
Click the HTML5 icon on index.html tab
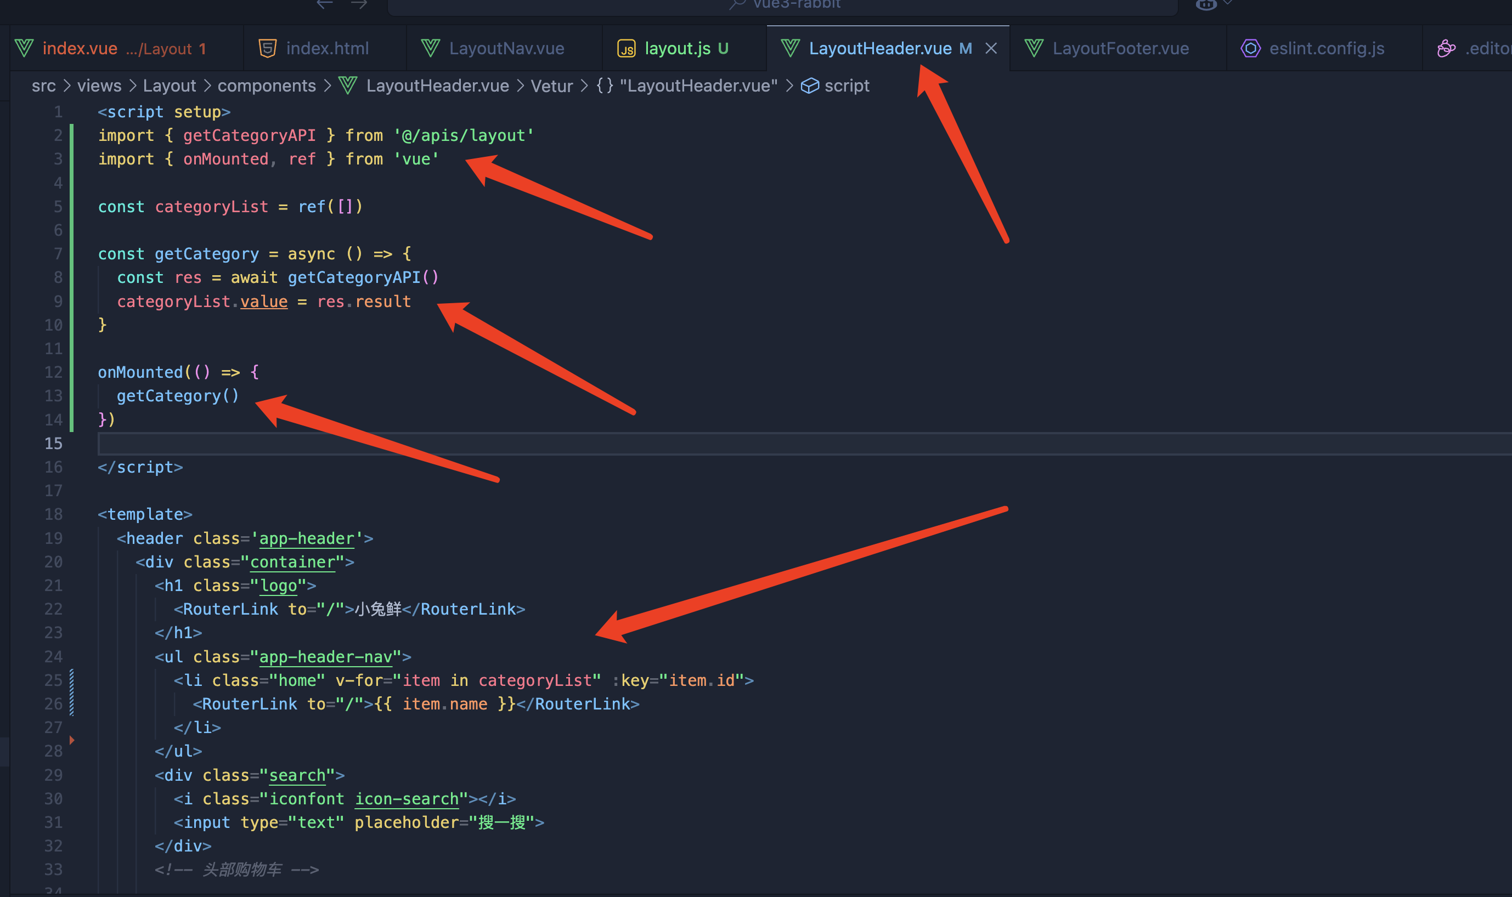coord(267,48)
